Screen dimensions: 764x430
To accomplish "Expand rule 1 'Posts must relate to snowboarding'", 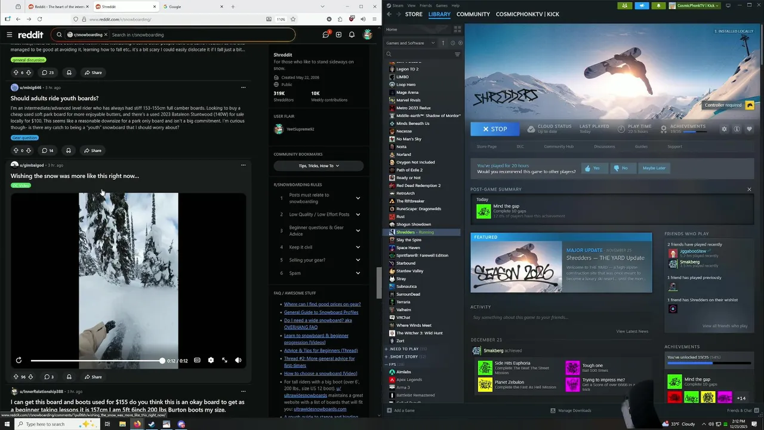I will point(358,198).
